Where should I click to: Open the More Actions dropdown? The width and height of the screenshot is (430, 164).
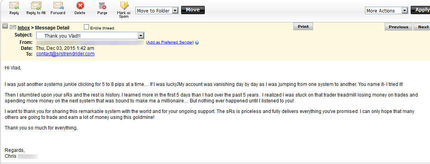click(404, 11)
